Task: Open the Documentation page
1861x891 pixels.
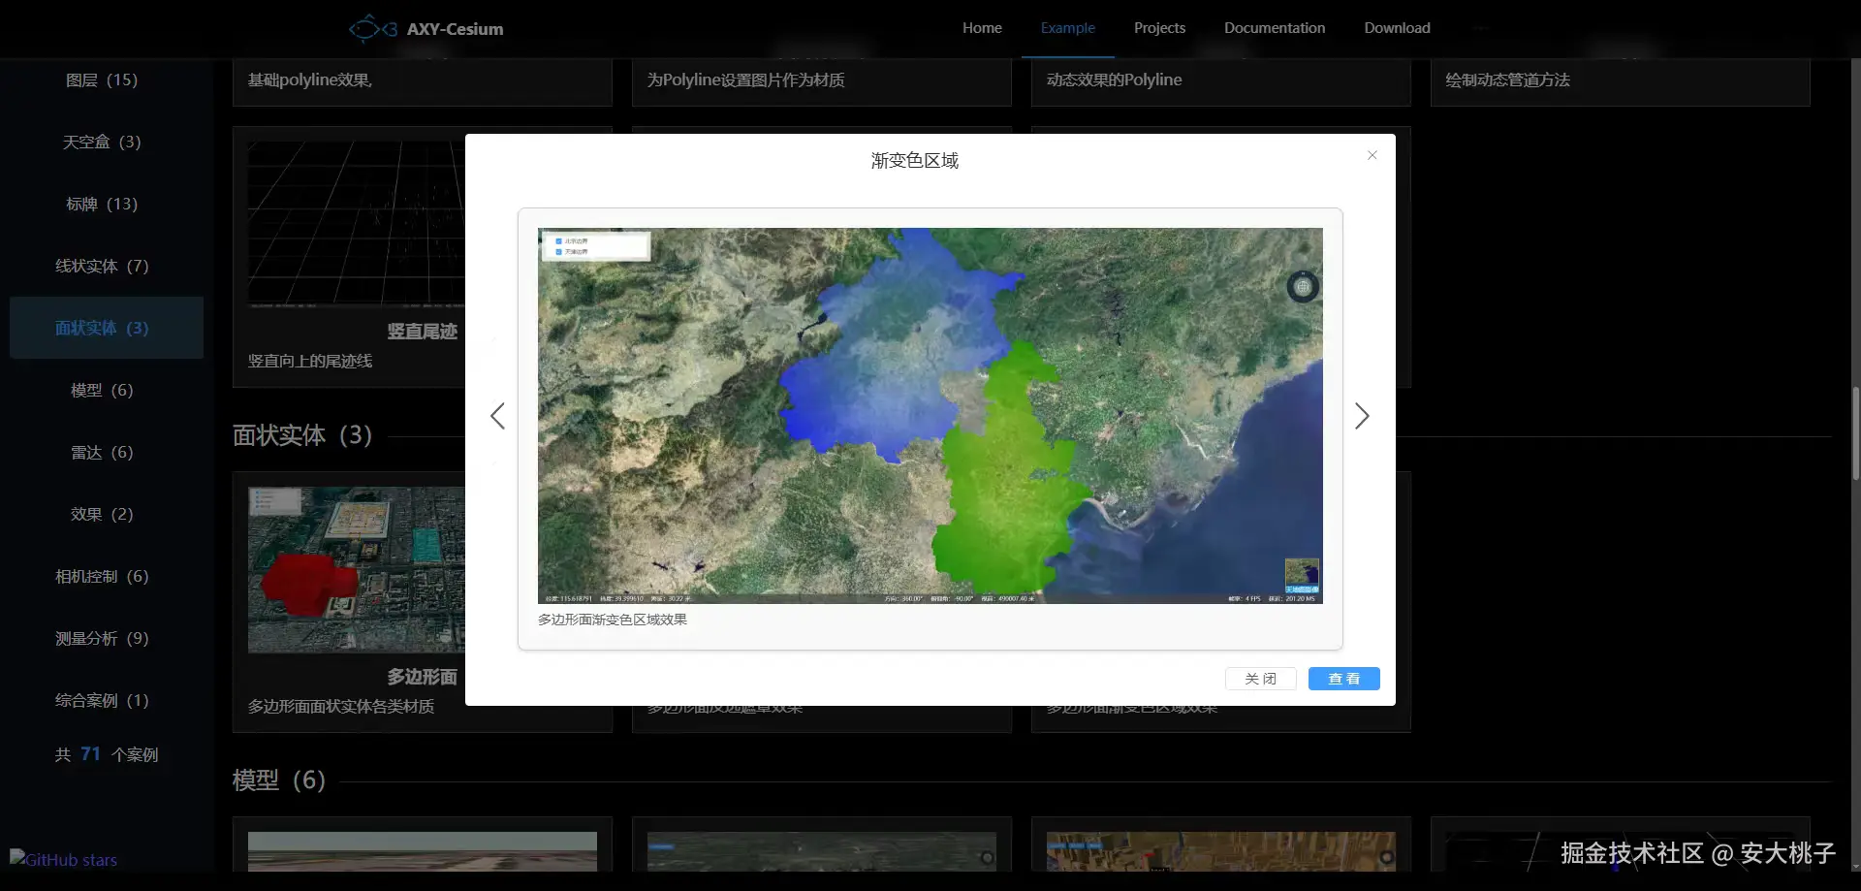Action: pos(1274,28)
